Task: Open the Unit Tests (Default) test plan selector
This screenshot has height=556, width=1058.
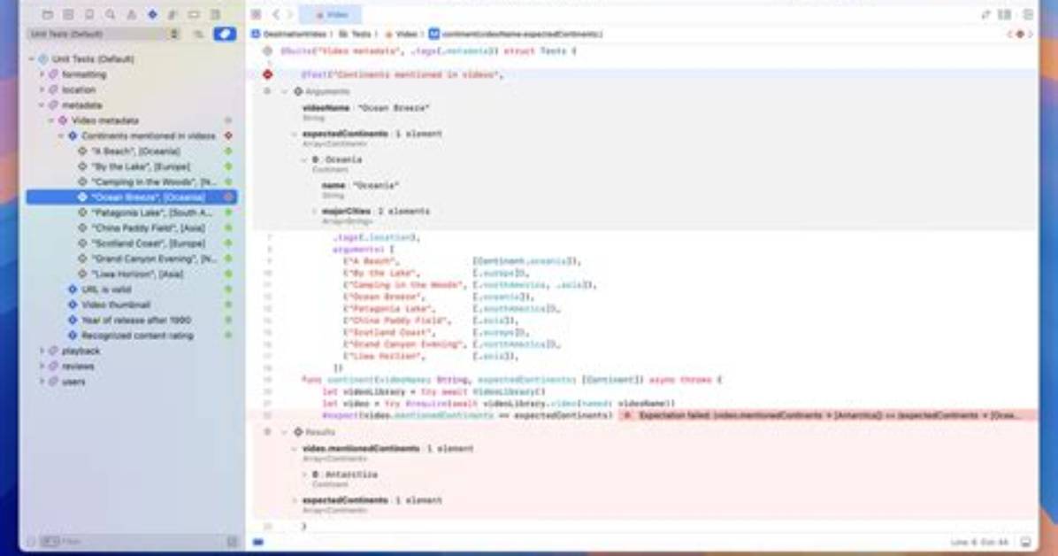Action: pyautogui.click(x=104, y=34)
